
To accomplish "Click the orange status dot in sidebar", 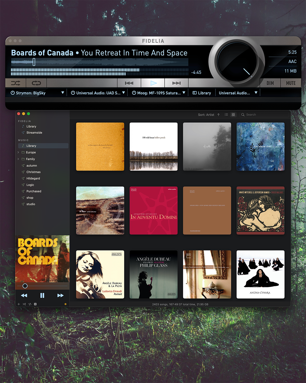I will (65, 304).
